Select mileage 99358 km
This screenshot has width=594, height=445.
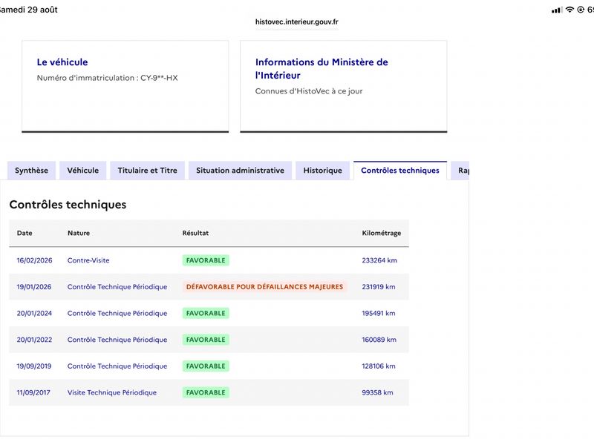pos(377,393)
